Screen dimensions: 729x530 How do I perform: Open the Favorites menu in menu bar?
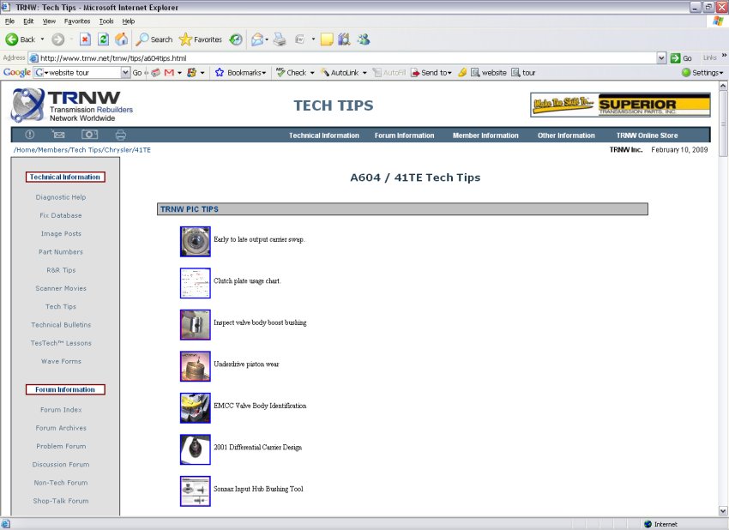tap(77, 21)
